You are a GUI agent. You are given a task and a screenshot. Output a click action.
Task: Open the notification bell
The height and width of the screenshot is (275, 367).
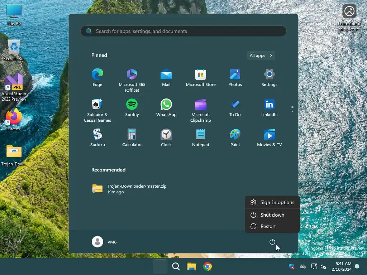[357, 266]
